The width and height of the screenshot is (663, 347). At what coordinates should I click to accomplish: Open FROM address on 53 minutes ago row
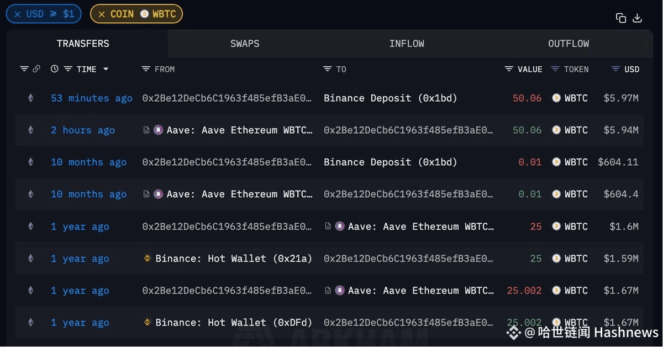click(x=227, y=98)
